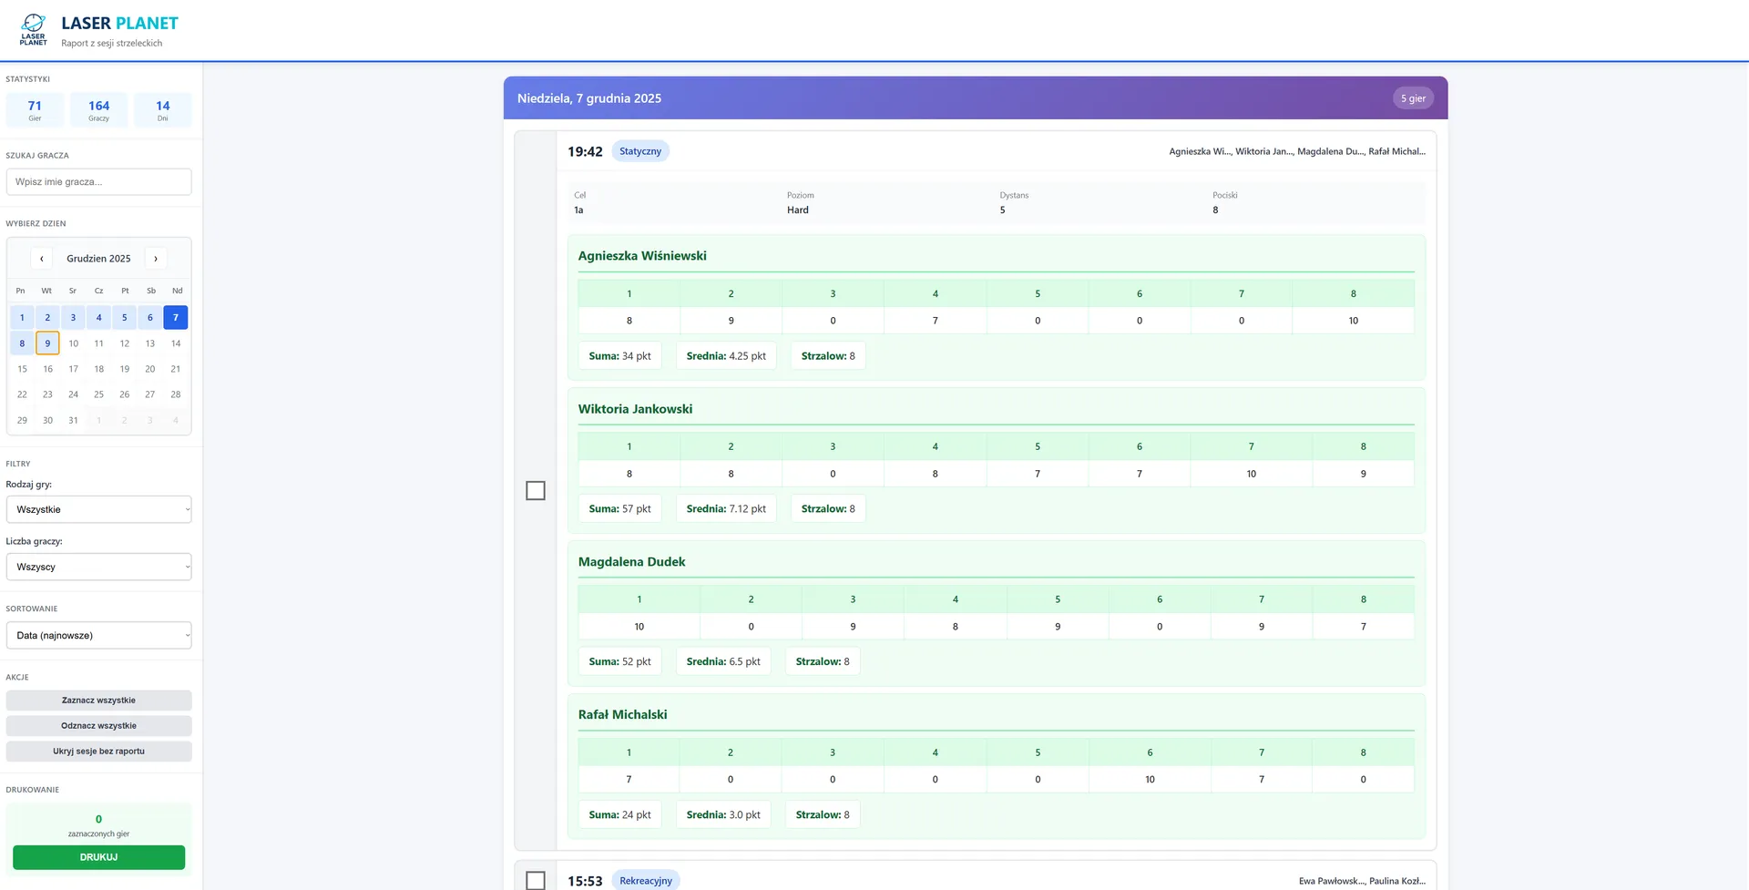Click the Statyczny game type tag

(640, 151)
